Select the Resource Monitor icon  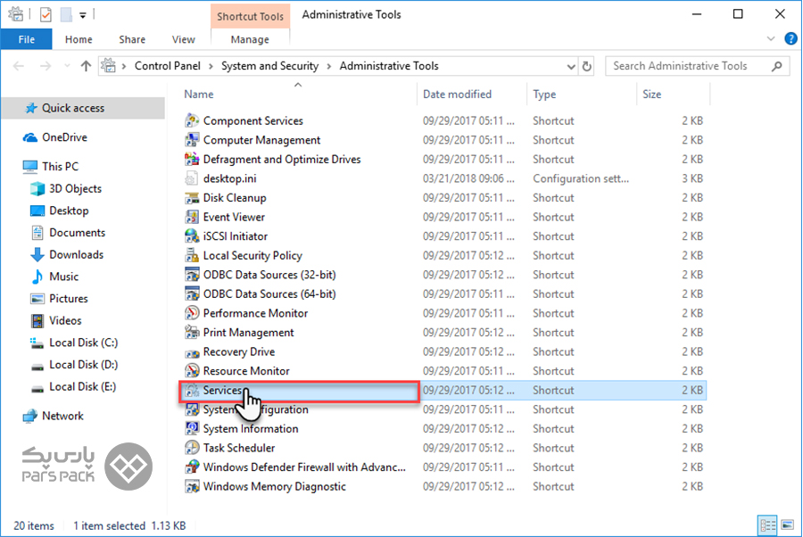click(x=192, y=370)
